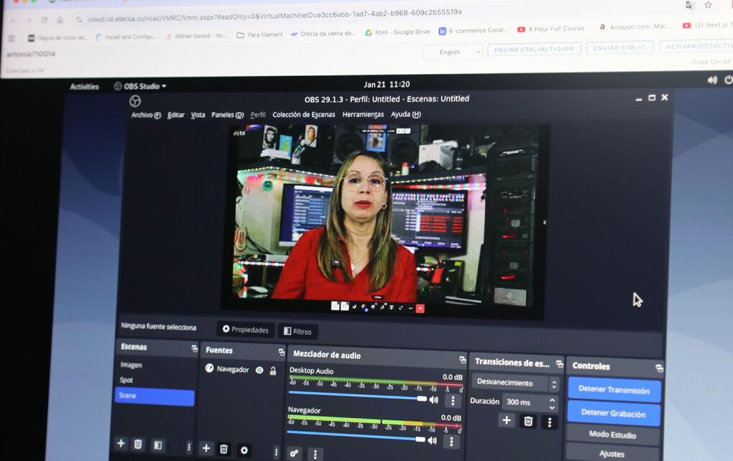Mute the Desktop Audio speaker icon
The height and width of the screenshot is (461, 733).
[x=433, y=400]
